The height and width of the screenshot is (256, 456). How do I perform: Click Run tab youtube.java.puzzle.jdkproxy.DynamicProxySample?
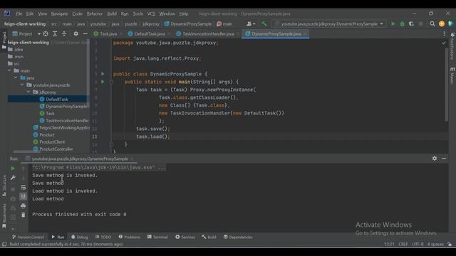[80, 159]
